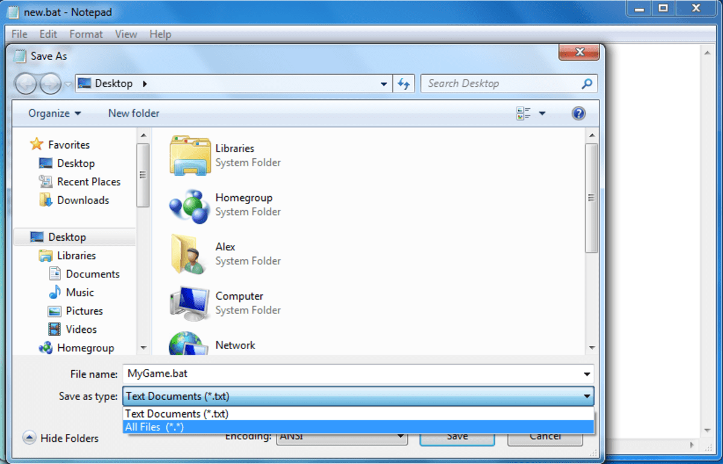This screenshot has width=723, height=464.
Task: Open the Computer system folder
Action: click(239, 296)
